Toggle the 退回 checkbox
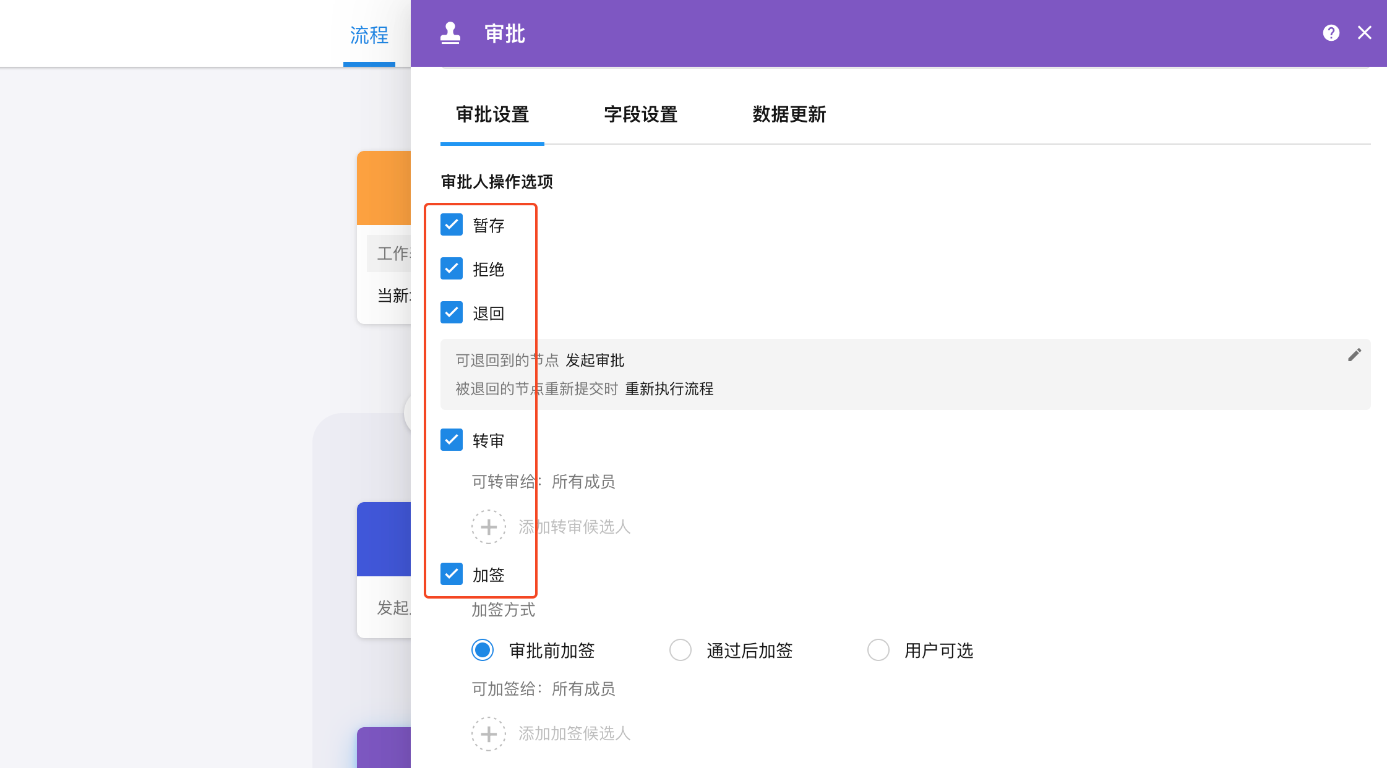 coord(452,313)
